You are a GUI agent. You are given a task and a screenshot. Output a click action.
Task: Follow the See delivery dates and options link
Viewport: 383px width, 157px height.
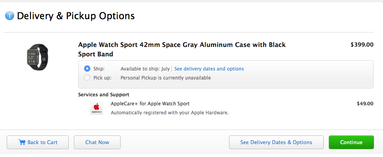coord(209,69)
